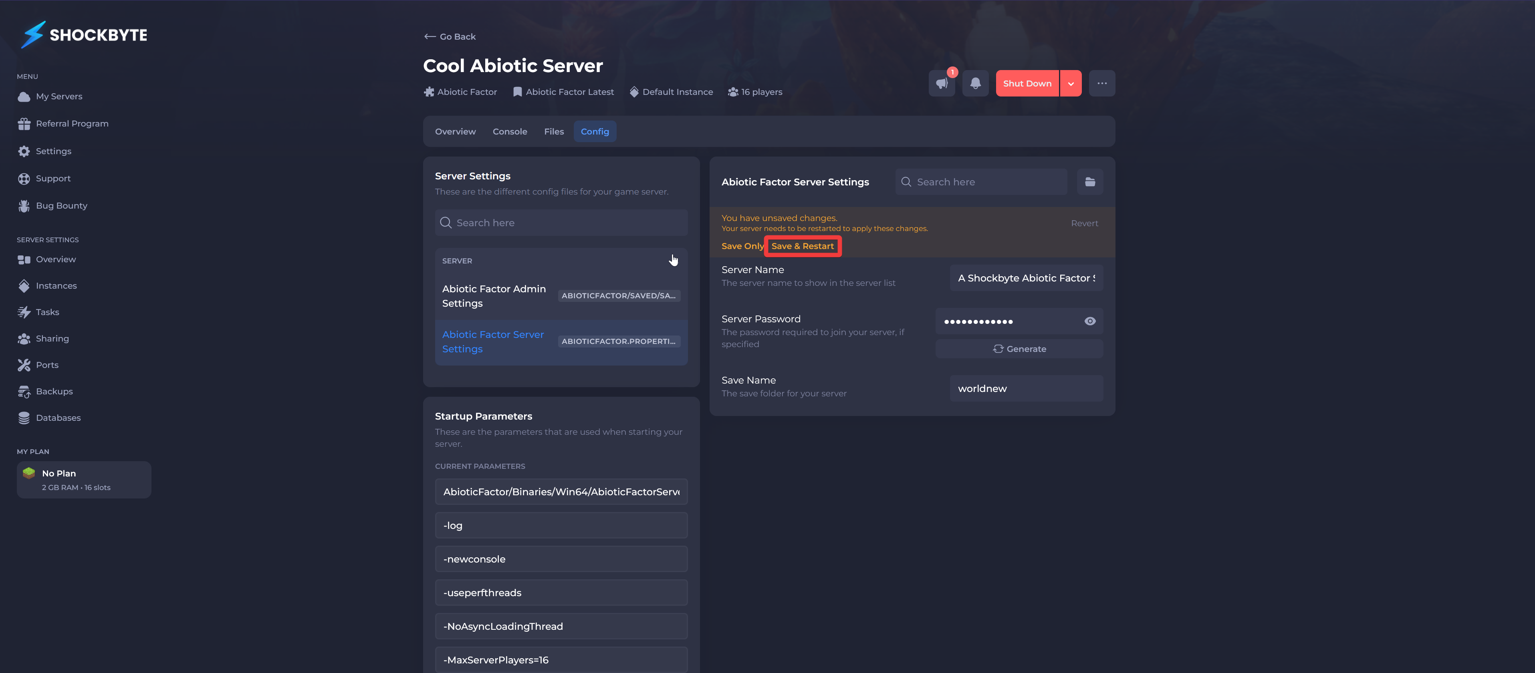Click the Abiotic Factor Latest bookmark icon
Image resolution: width=1535 pixels, height=673 pixels.
(x=517, y=92)
